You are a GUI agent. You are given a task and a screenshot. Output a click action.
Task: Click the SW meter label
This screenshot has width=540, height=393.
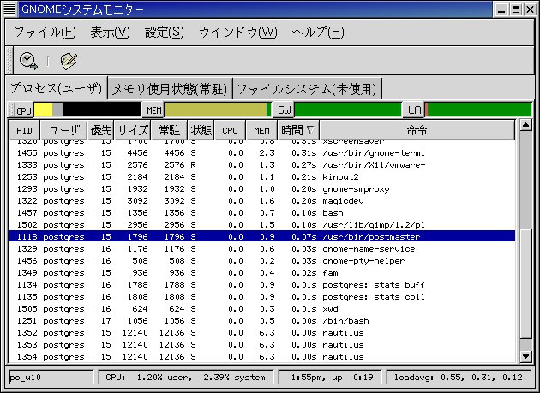[284, 110]
